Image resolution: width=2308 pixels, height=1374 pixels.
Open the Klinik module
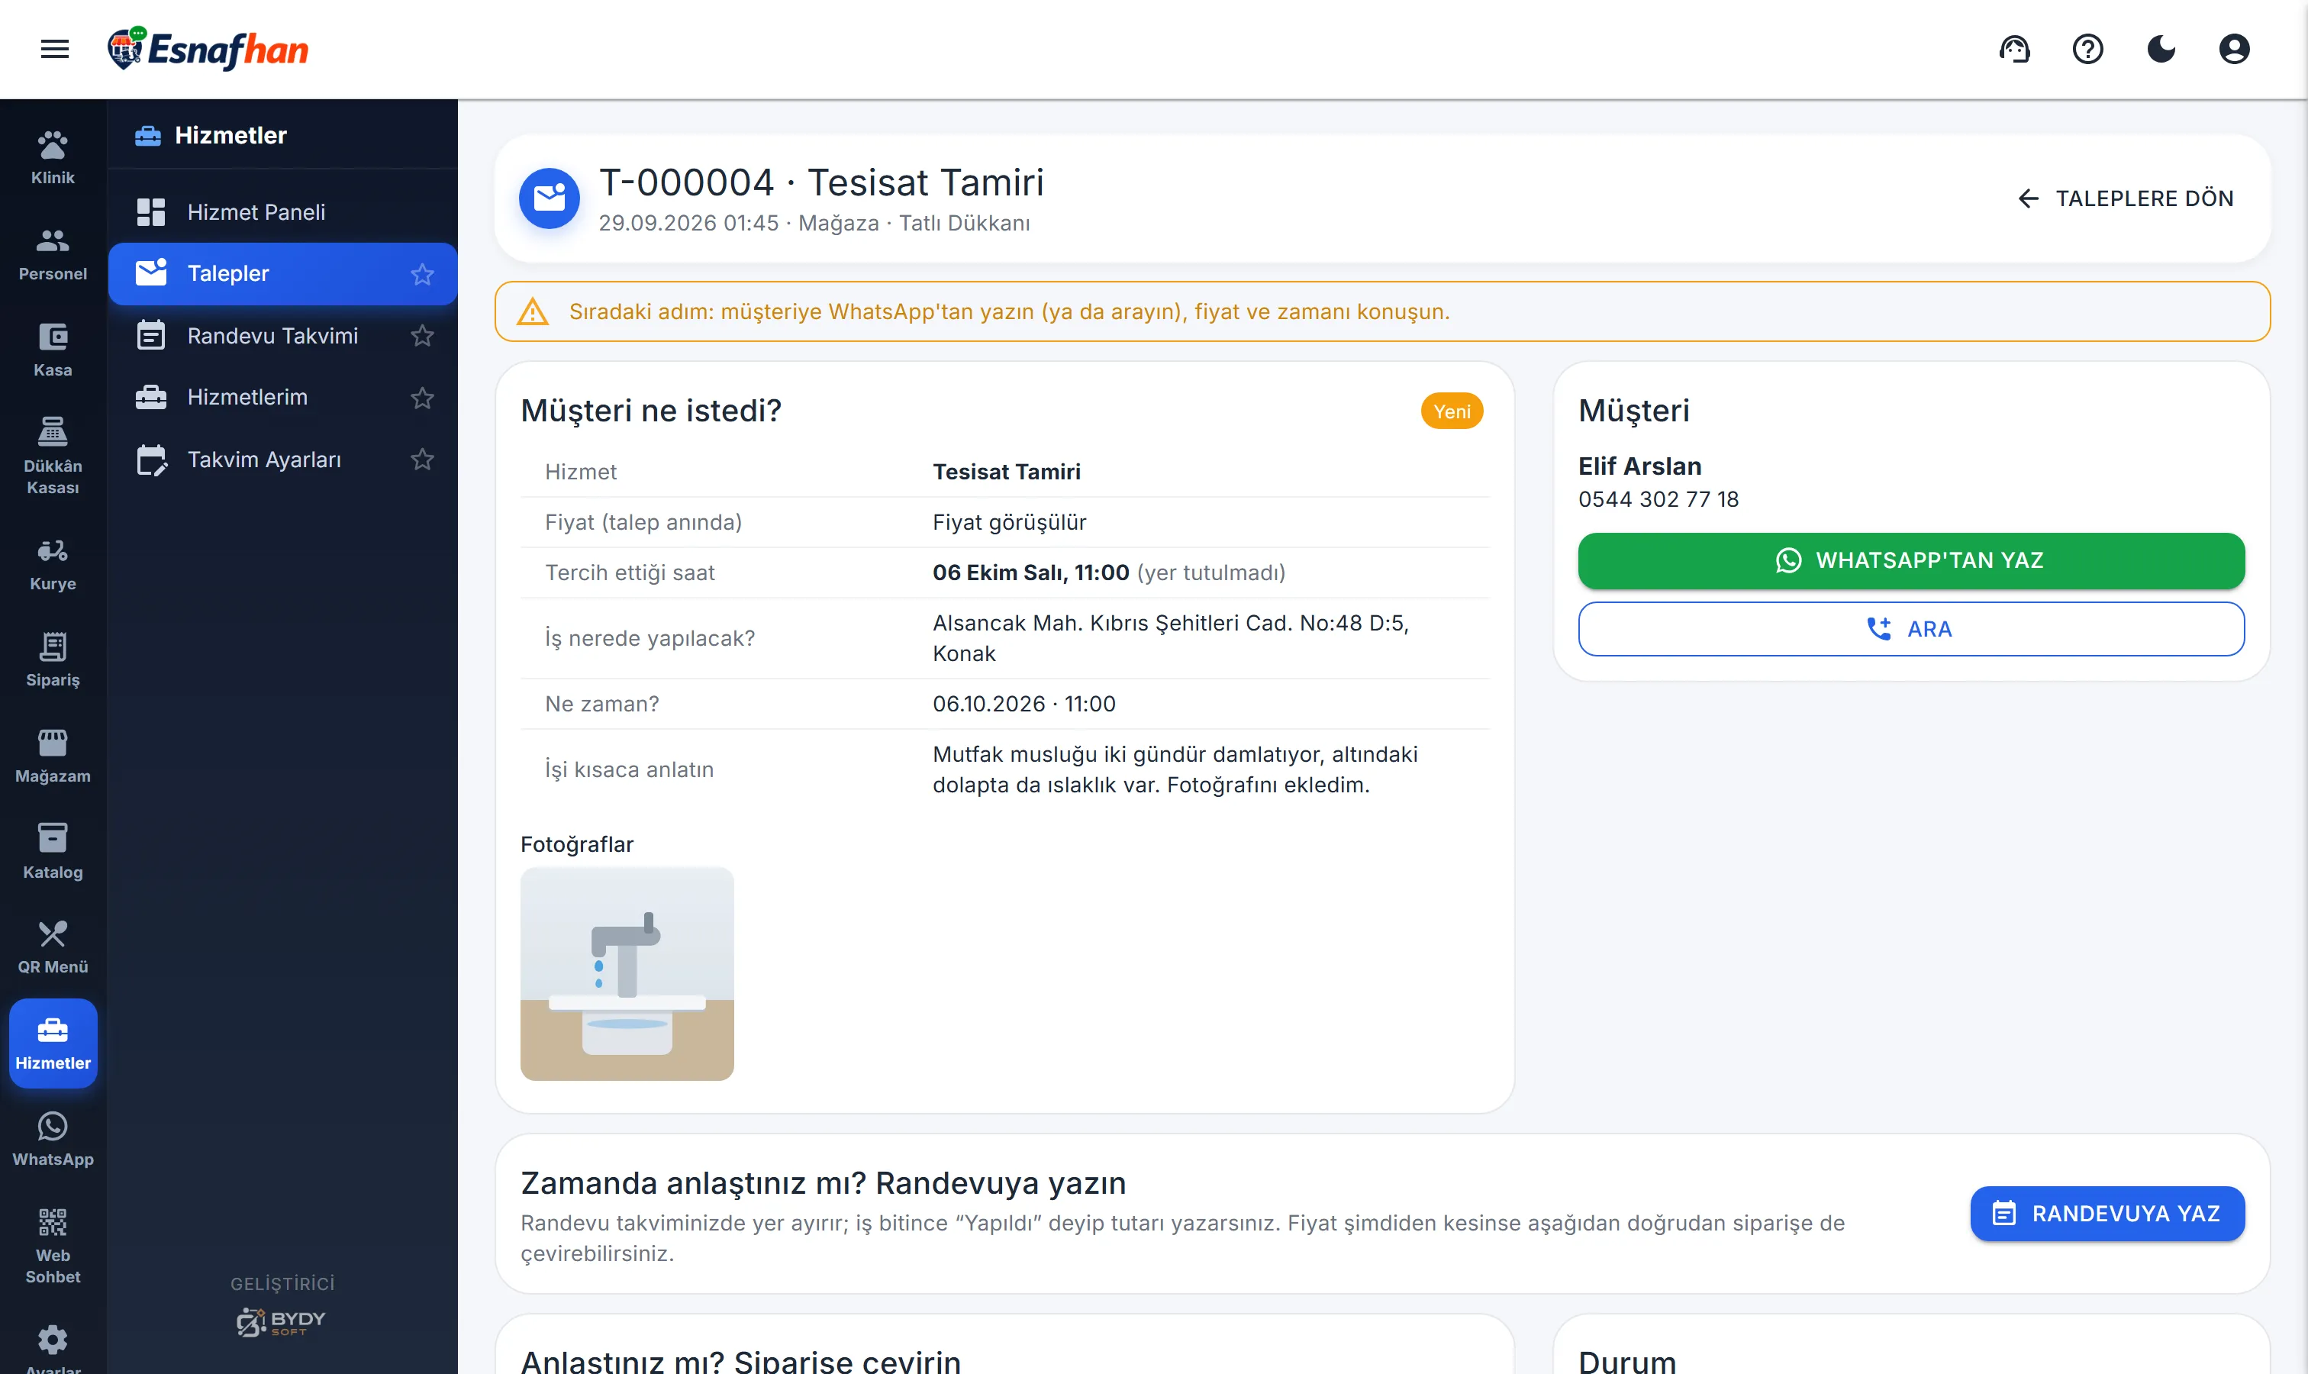(53, 158)
